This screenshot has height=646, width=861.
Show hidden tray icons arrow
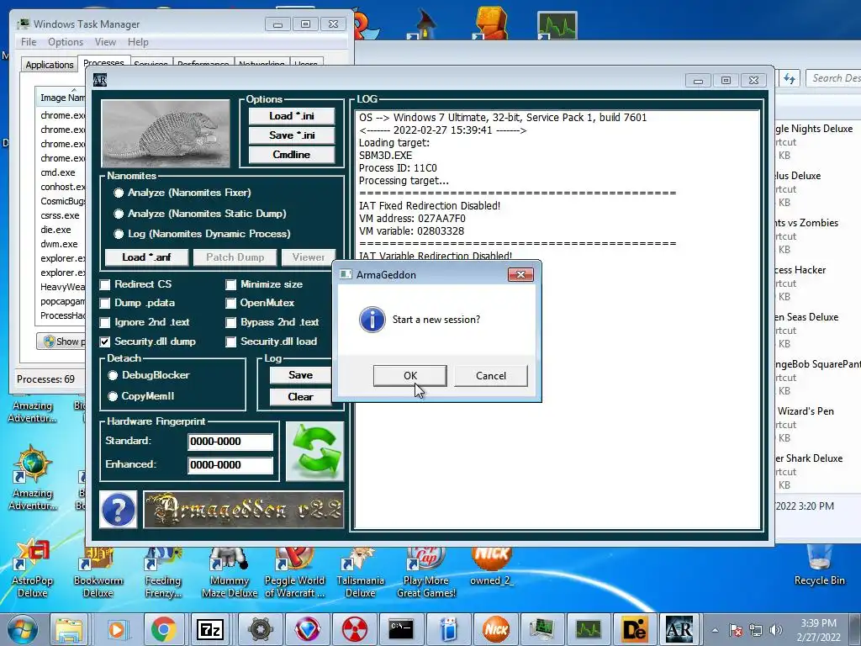coord(715,630)
